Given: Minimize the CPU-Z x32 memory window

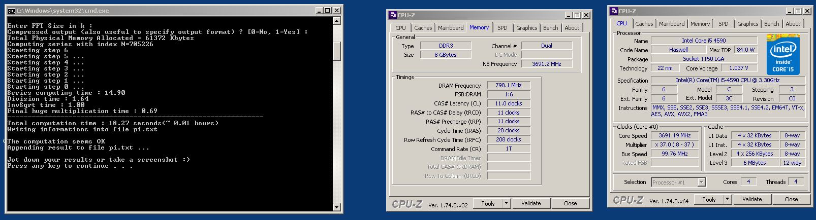Looking at the screenshot, I should [x=569, y=15].
